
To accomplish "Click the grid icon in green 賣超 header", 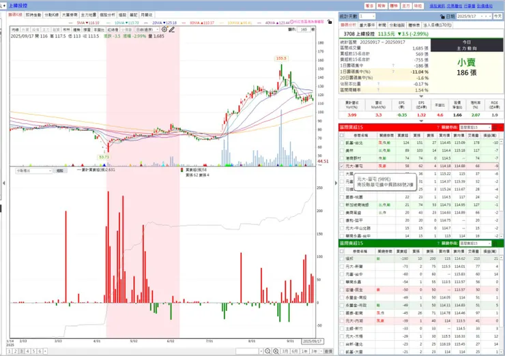I will pos(495,243).
